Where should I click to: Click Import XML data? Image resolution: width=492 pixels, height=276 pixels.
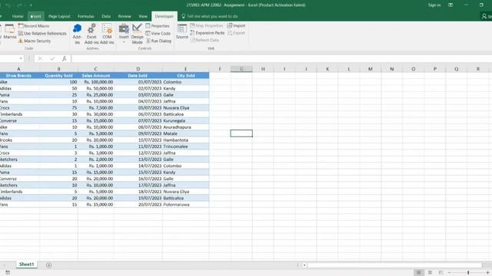pyautogui.click(x=236, y=25)
